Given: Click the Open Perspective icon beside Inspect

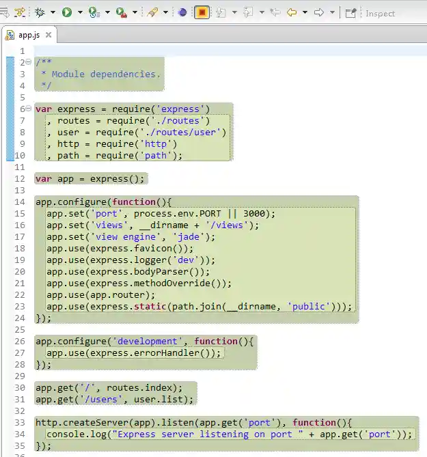Looking at the screenshot, I should (x=350, y=12).
